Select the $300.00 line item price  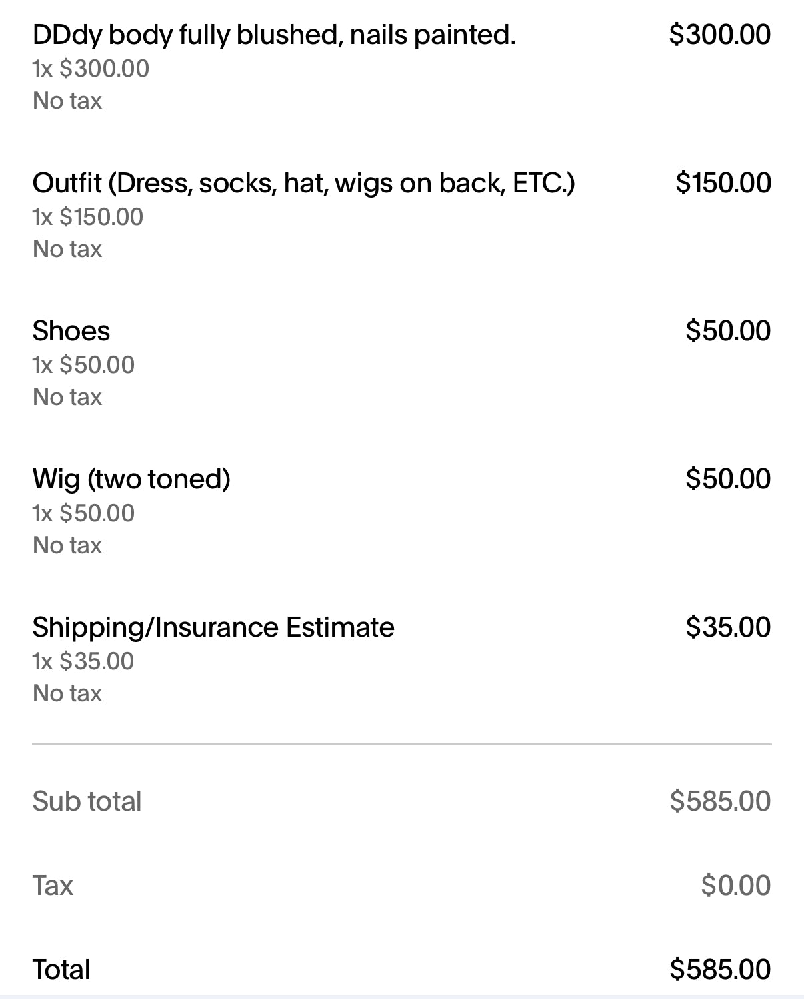point(719,35)
